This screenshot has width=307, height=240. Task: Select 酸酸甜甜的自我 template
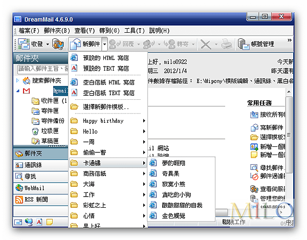tap(181, 205)
